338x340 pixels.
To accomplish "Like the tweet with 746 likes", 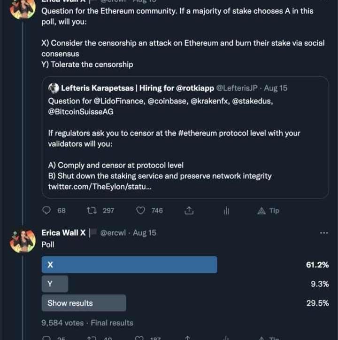I will click(x=140, y=211).
